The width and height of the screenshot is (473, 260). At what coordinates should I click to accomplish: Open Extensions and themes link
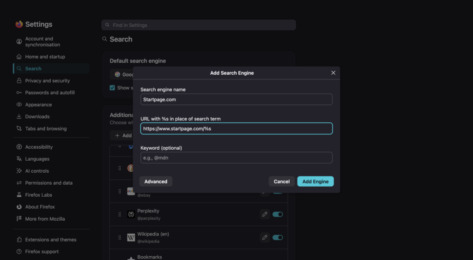click(x=51, y=240)
